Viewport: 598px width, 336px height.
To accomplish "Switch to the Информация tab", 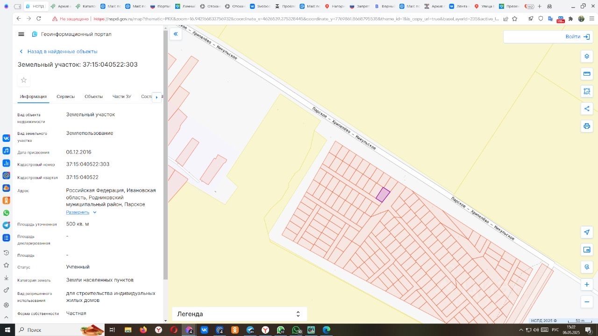I will tap(33, 97).
